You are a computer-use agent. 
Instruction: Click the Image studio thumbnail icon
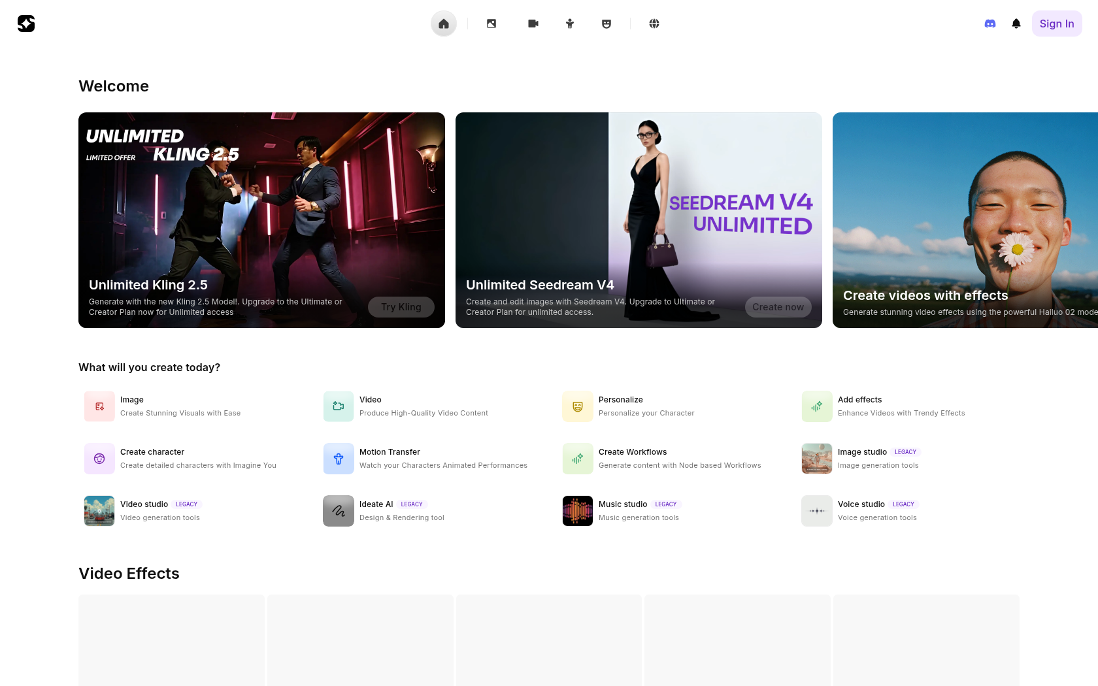click(x=817, y=459)
